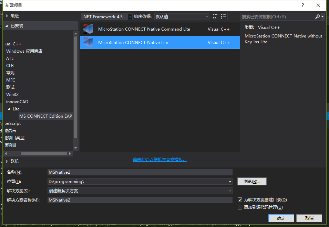Click MicroStation CONNECT Native Command Lite icon
Screen dimensions: 329x227
coord(88,29)
